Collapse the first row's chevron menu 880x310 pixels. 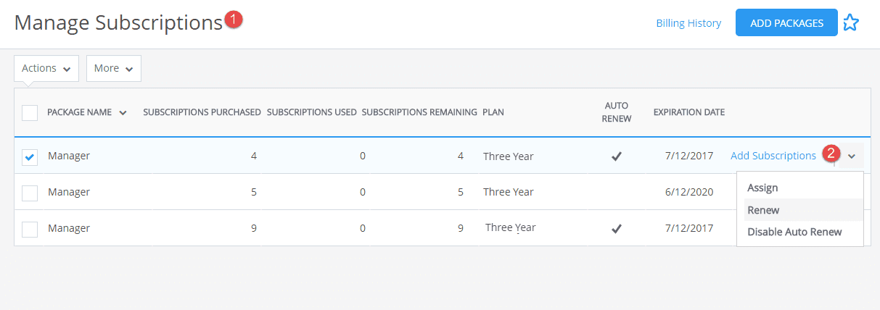click(x=852, y=156)
